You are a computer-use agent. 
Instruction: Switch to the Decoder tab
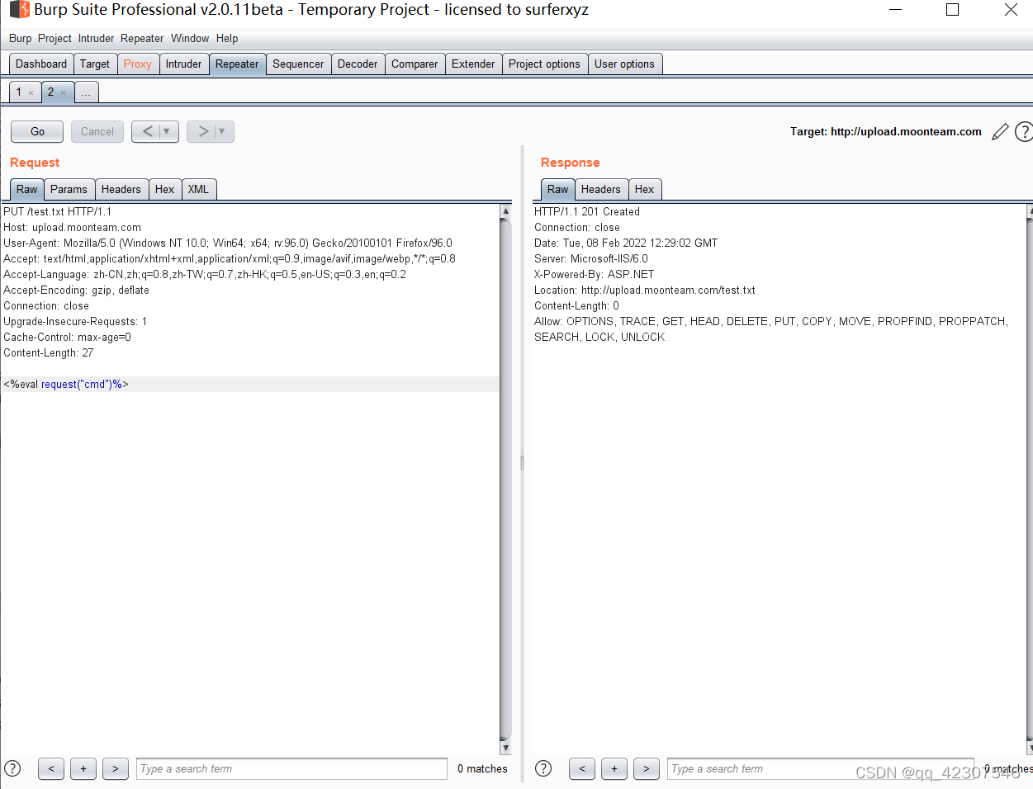pos(358,64)
